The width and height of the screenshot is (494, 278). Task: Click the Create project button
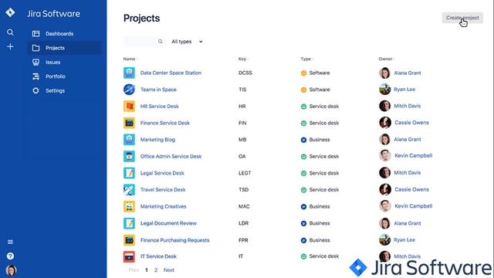click(x=462, y=18)
